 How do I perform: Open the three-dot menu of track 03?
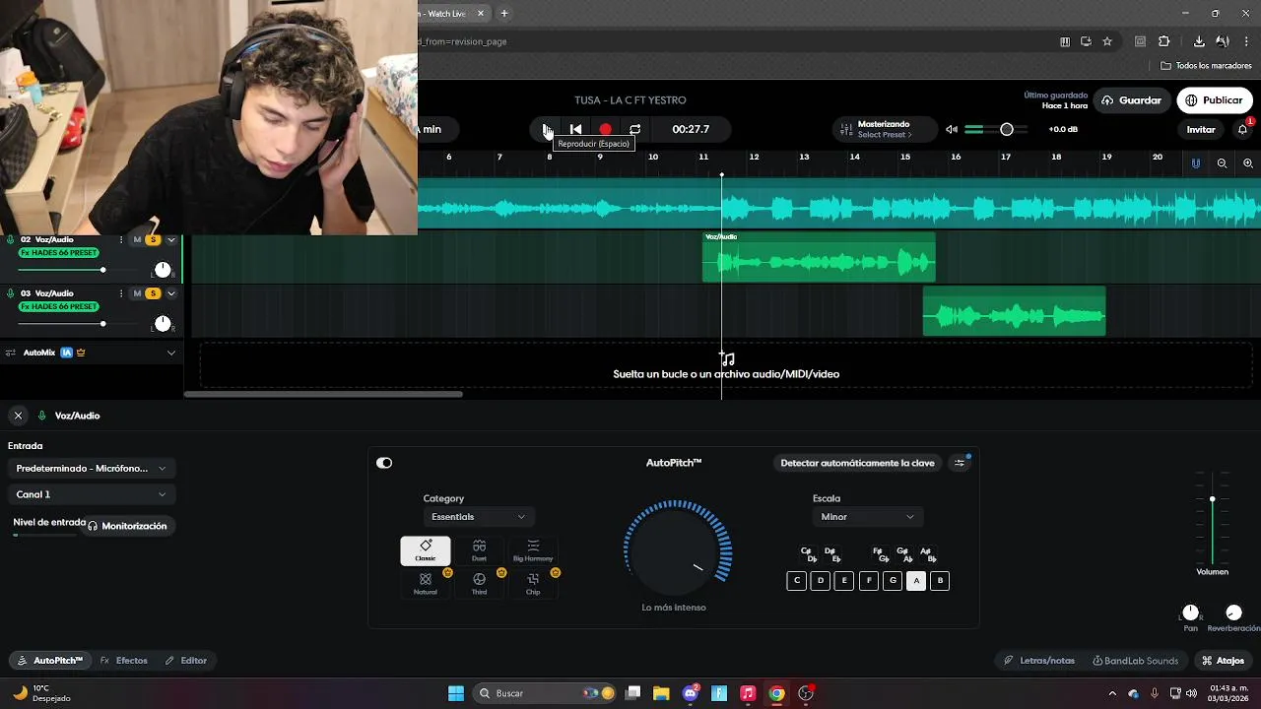pyautogui.click(x=121, y=293)
